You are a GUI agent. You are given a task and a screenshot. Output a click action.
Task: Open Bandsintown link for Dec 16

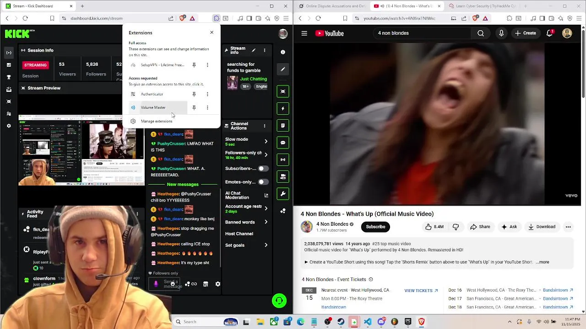click(558, 290)
